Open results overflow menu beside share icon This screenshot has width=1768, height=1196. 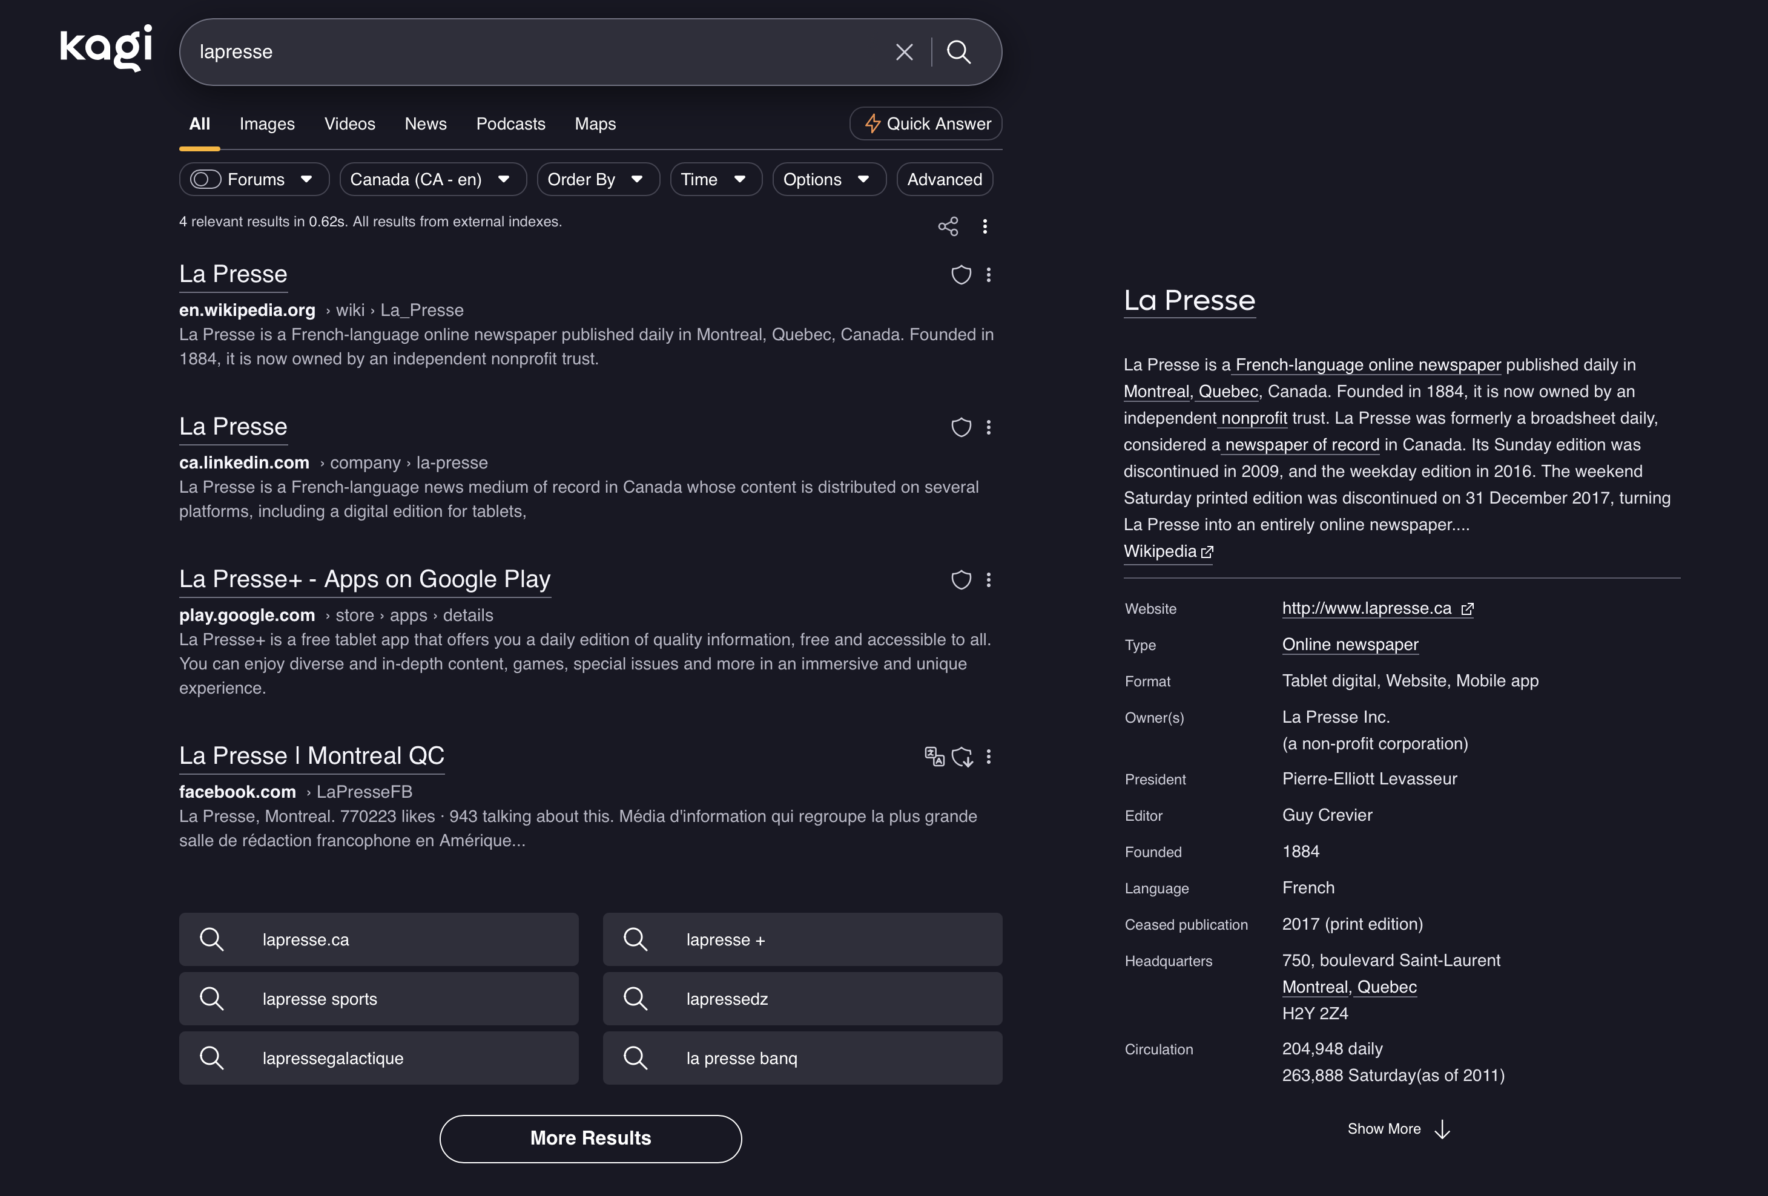(x=985, y=226)
